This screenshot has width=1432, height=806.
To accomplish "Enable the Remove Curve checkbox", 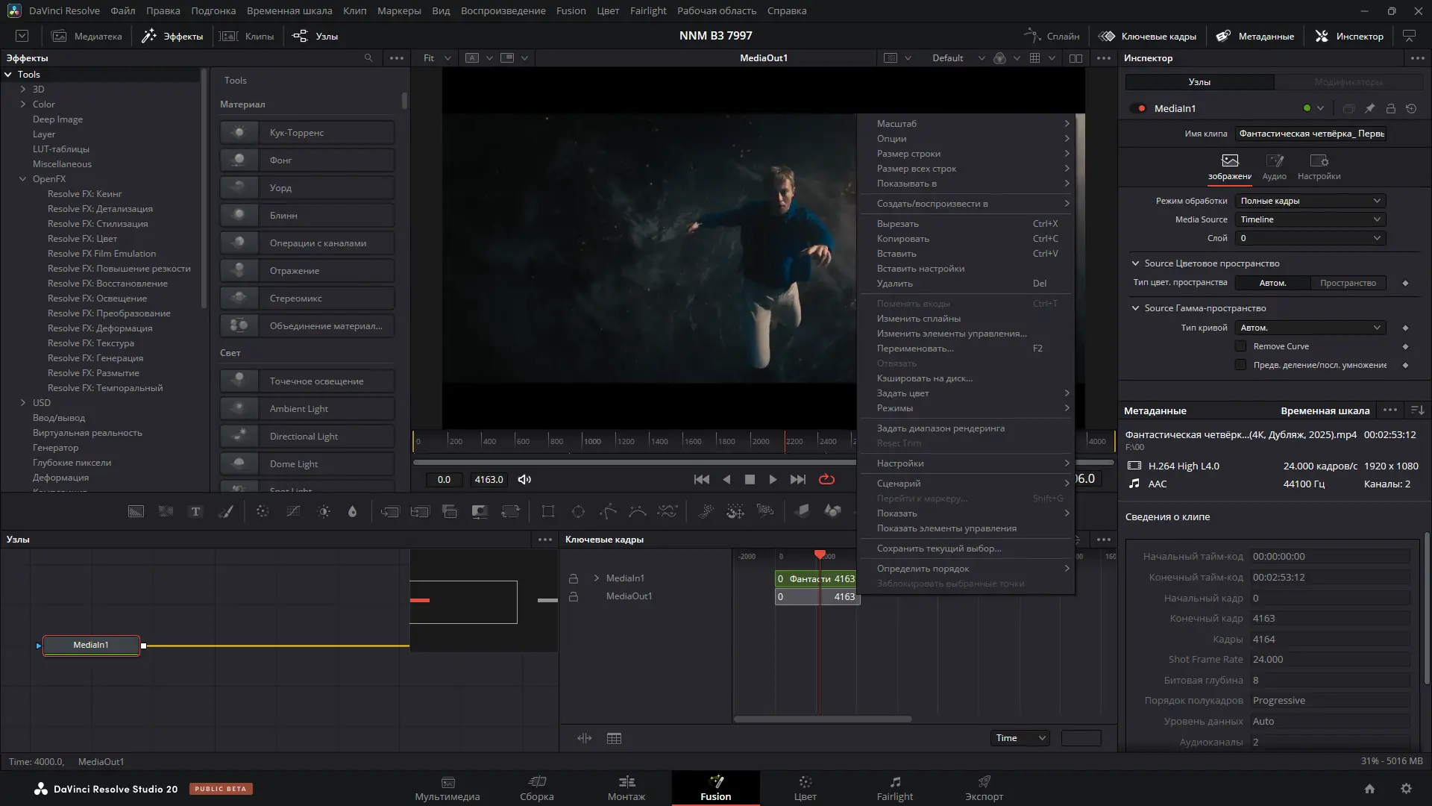I will [x=1240, y=346].
